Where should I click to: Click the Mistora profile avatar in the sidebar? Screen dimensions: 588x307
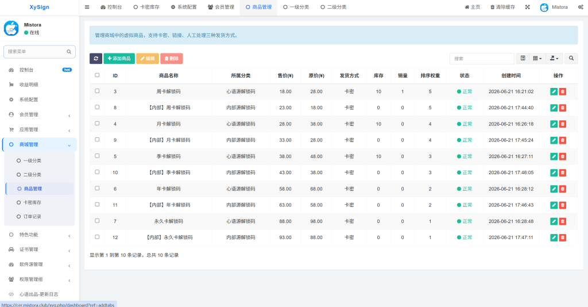(x=11, y=28)
